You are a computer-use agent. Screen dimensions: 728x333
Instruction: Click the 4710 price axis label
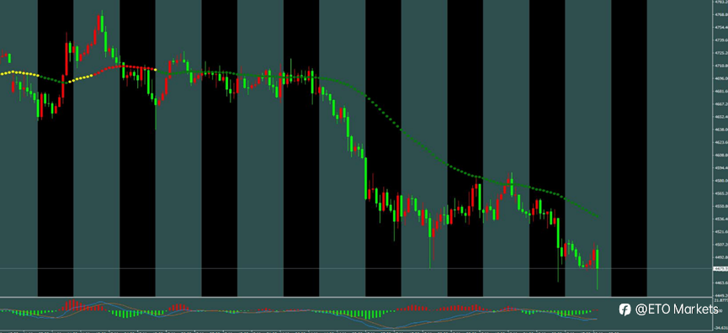point(721,66)
